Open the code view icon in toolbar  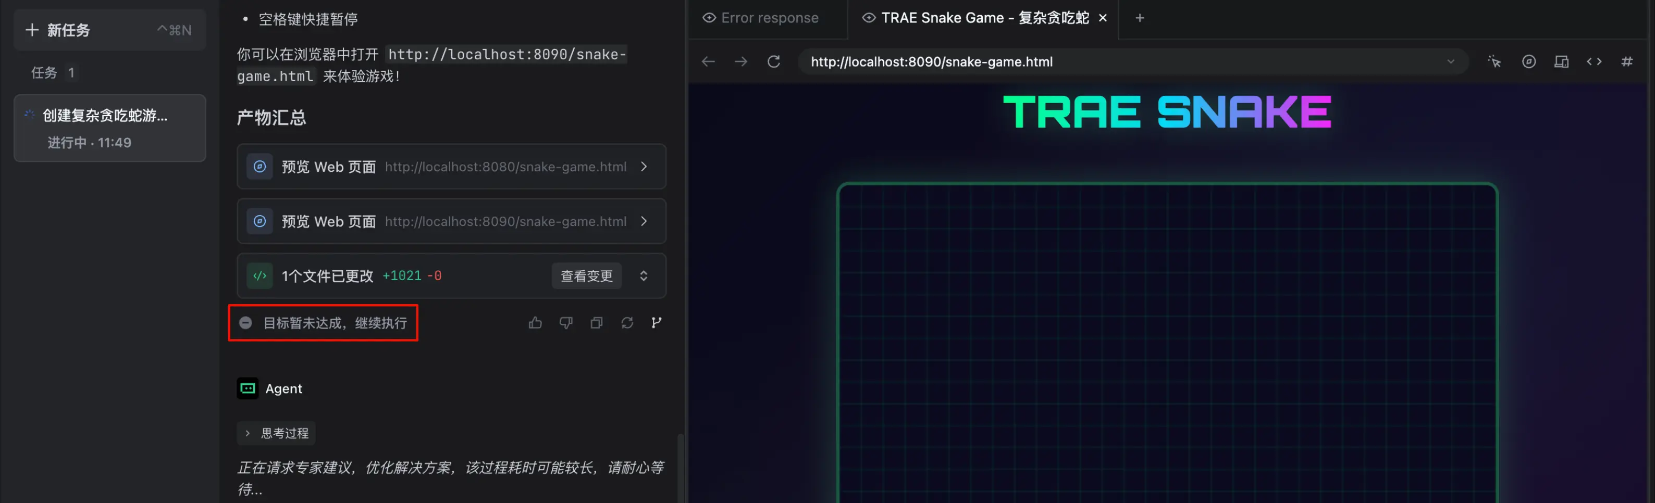tap(1594, 61)
